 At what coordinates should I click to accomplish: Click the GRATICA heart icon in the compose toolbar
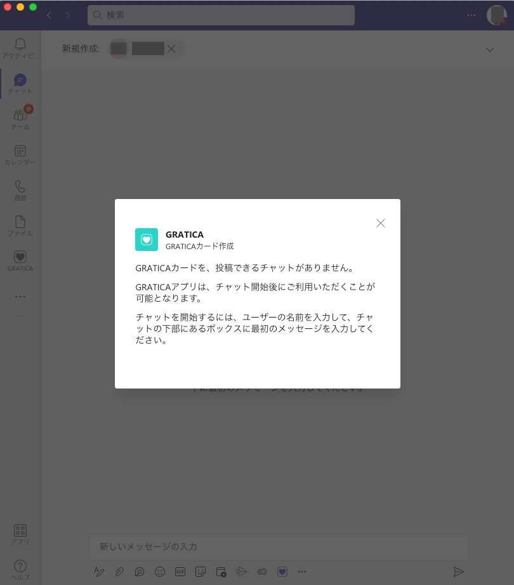pyautogui.click(x=282, y=572)
